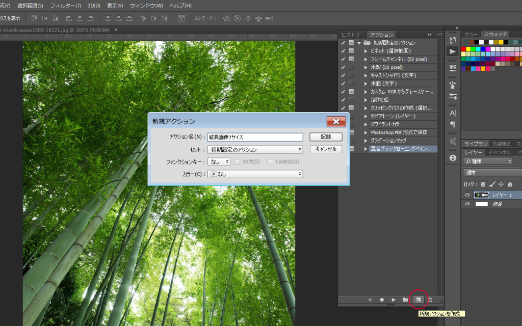Open the ウィンドウ menu
The height and width of the screenshot is (326, 522).
coord(146,6)
